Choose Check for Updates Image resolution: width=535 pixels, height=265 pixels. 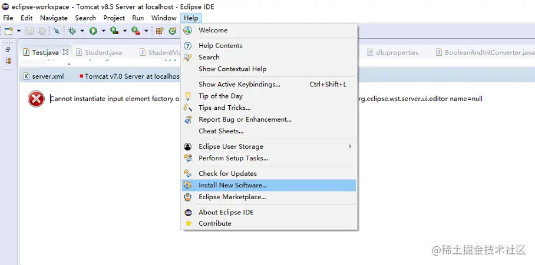point(269,173)
